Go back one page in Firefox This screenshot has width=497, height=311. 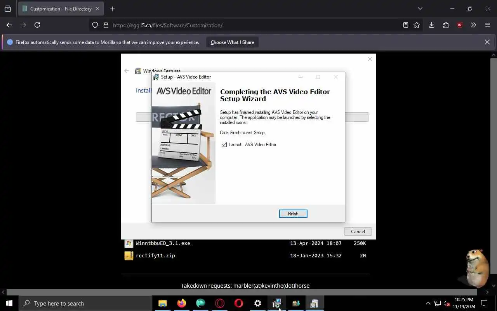click(9, 25)
